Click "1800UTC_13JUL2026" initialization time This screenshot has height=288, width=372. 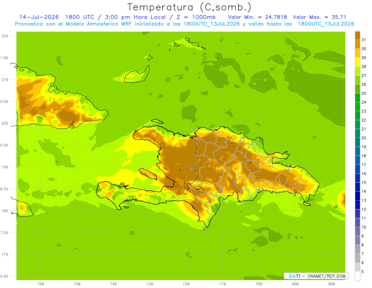[x=212, y=24]
